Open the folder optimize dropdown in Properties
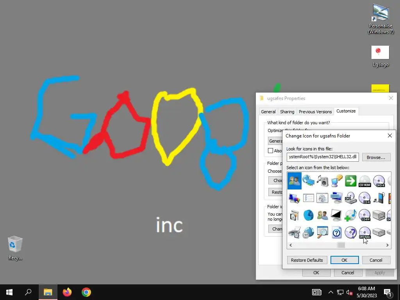The image size is (400, 300). click(275, 141)
